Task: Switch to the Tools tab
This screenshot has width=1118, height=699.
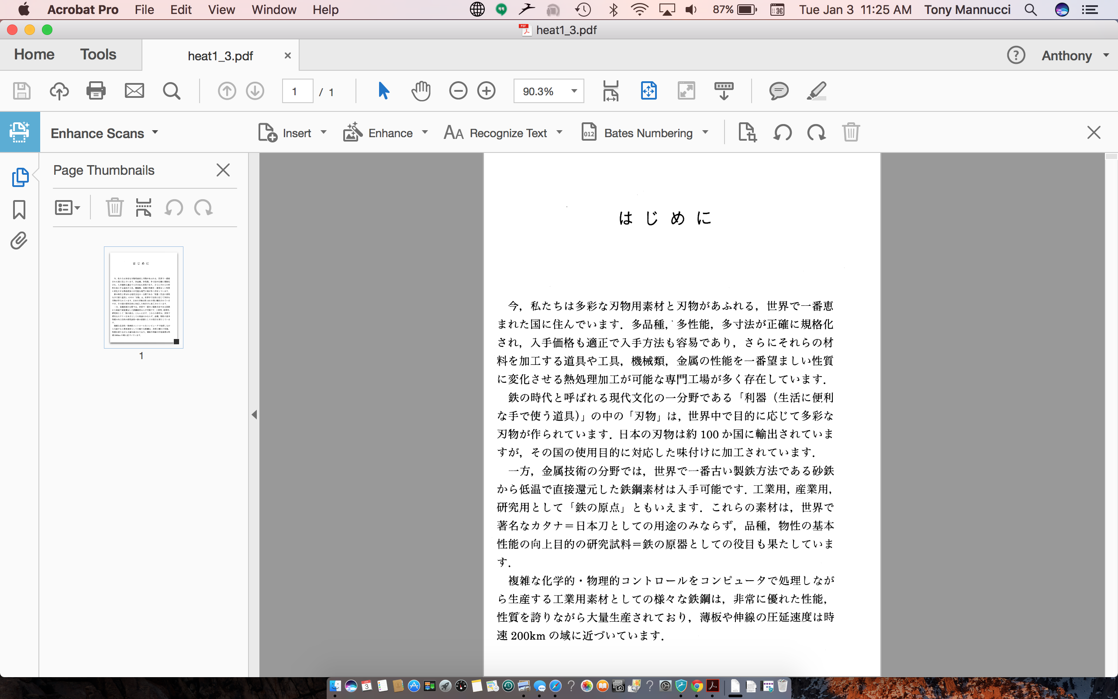Action: point(98,55)
